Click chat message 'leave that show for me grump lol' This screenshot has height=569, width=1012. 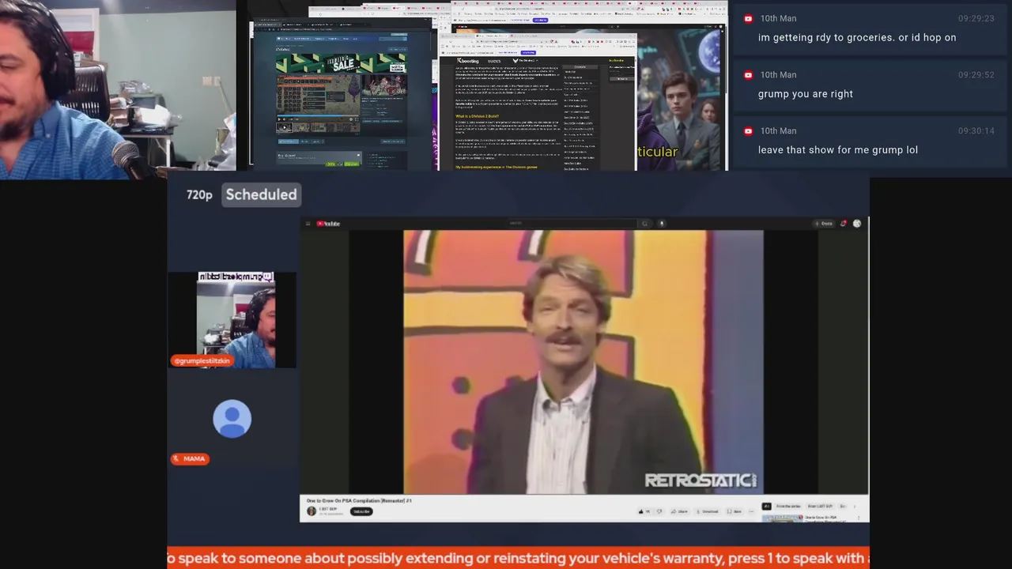[838, 149]
